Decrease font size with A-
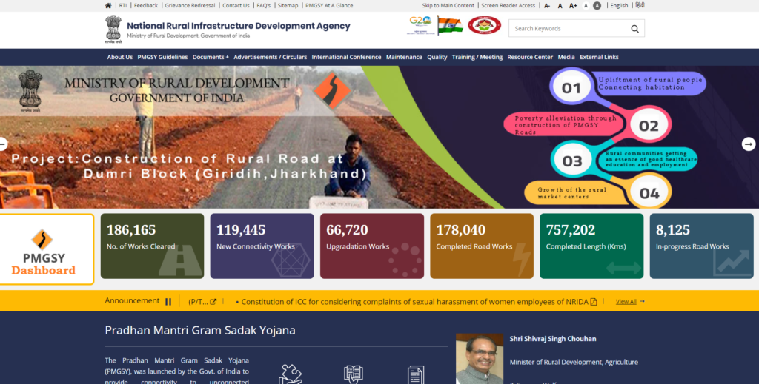The image size is (759, 384). pos(547,6)
